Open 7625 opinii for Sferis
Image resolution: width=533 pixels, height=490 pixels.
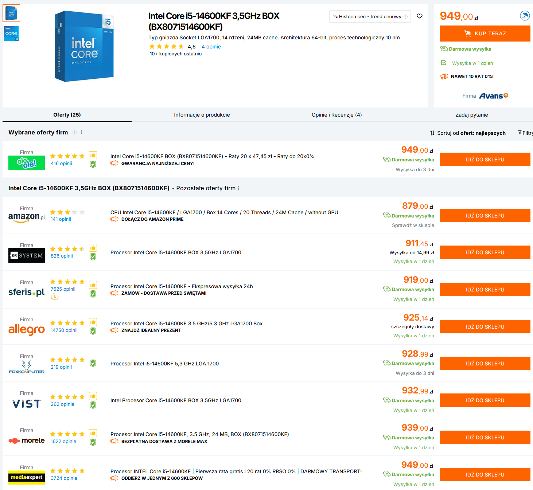pyautogui.click(x=63, y=289)
